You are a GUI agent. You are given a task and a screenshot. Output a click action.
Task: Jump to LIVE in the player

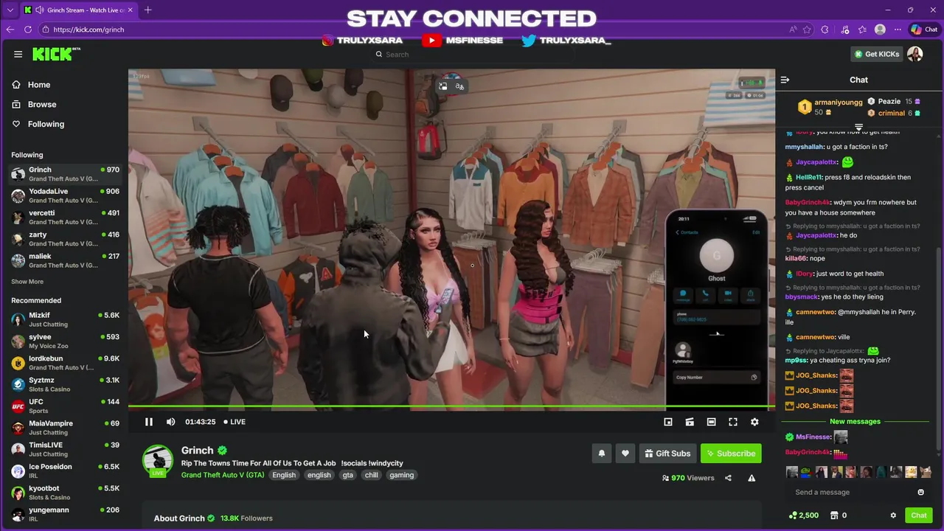click(235, 422)
